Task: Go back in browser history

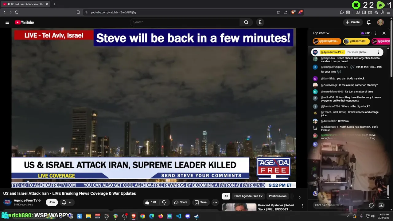Action: click(x=4, y=12)
